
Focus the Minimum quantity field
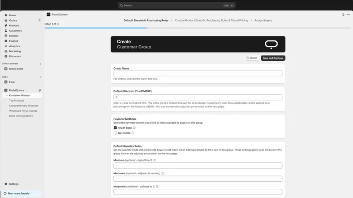(198, 165)
